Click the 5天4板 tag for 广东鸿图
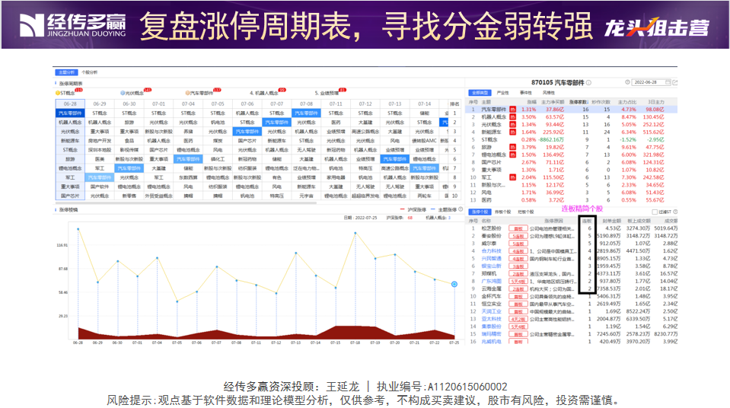 click(x=518, y=282)
